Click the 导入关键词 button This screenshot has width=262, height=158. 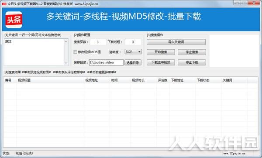(176, 42)
